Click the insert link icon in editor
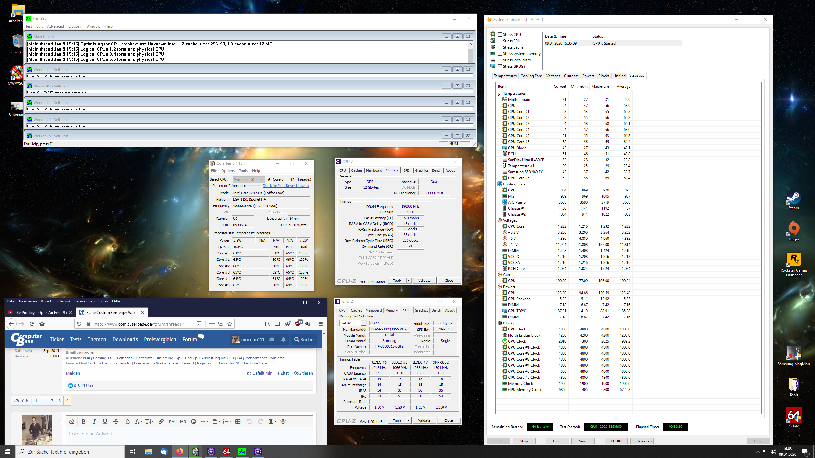 pos(161,421)
